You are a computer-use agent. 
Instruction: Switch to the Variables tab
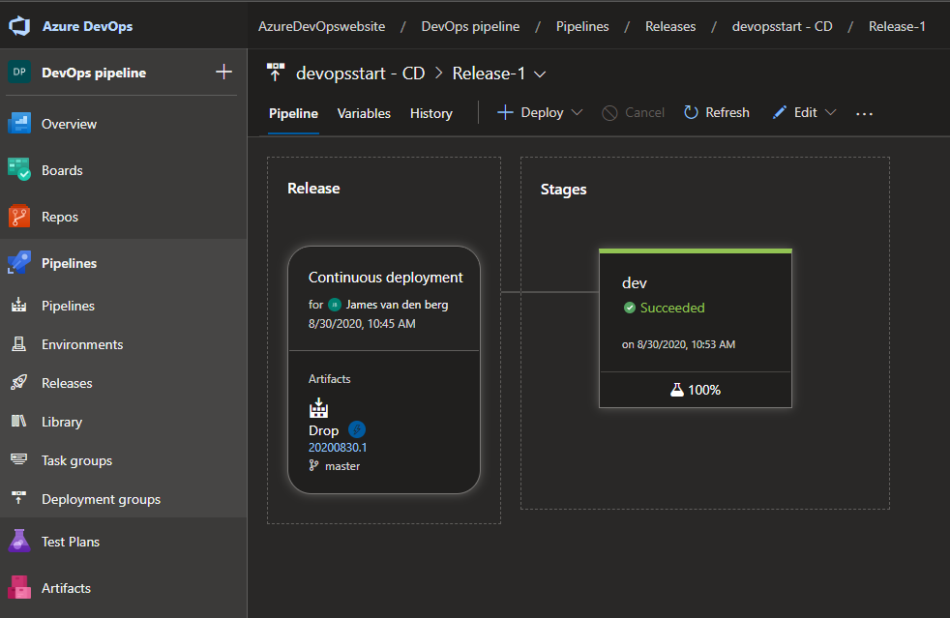[x=364, y=113]
